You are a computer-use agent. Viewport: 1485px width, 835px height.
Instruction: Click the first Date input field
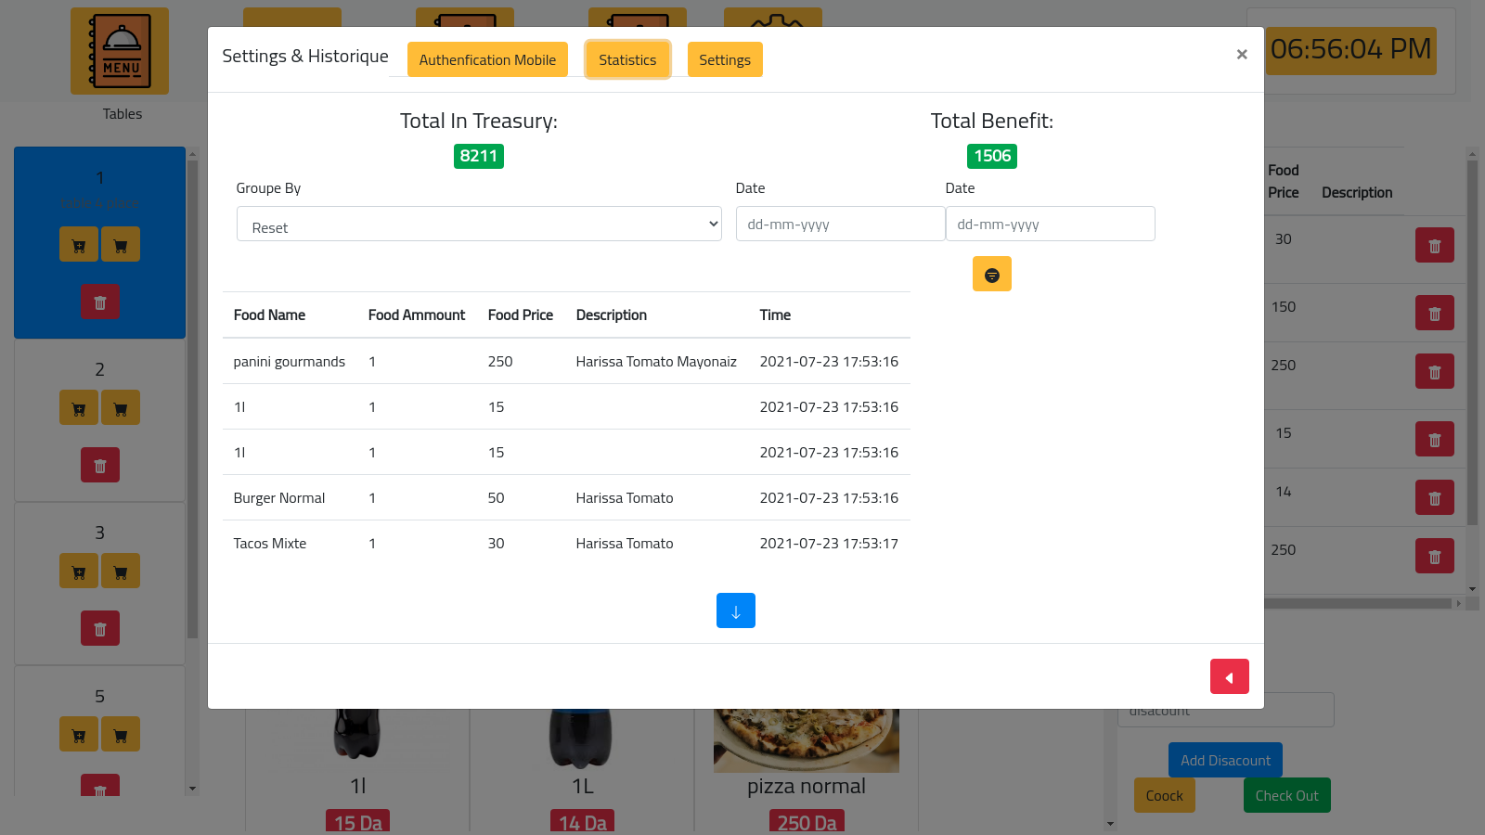(840, 225)
